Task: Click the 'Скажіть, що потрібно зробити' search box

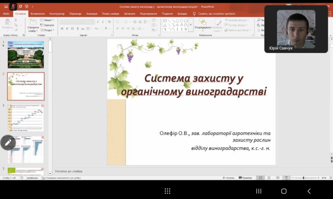Action: 214,14
